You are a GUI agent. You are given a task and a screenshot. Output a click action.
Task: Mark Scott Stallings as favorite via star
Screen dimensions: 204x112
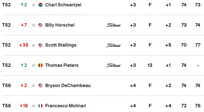[x=33, y=45]
